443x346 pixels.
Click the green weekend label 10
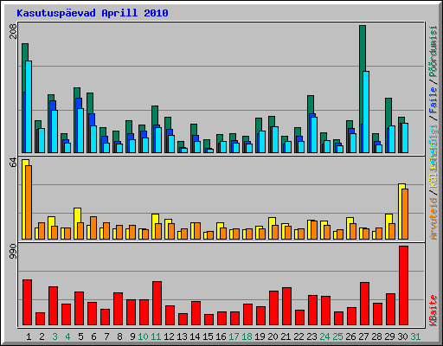(x=143, y=336)
